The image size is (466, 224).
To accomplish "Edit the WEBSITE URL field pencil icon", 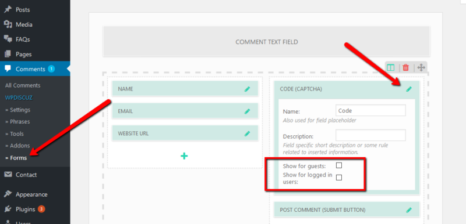I will (247, 133).
